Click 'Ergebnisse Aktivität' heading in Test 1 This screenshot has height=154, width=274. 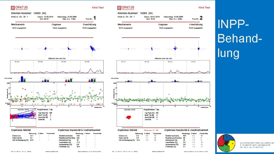(x=21, y=130)
